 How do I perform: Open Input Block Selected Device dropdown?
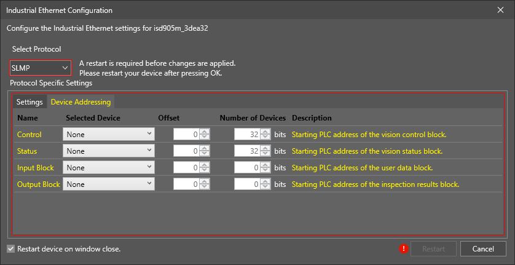click(x=108, y=167)
